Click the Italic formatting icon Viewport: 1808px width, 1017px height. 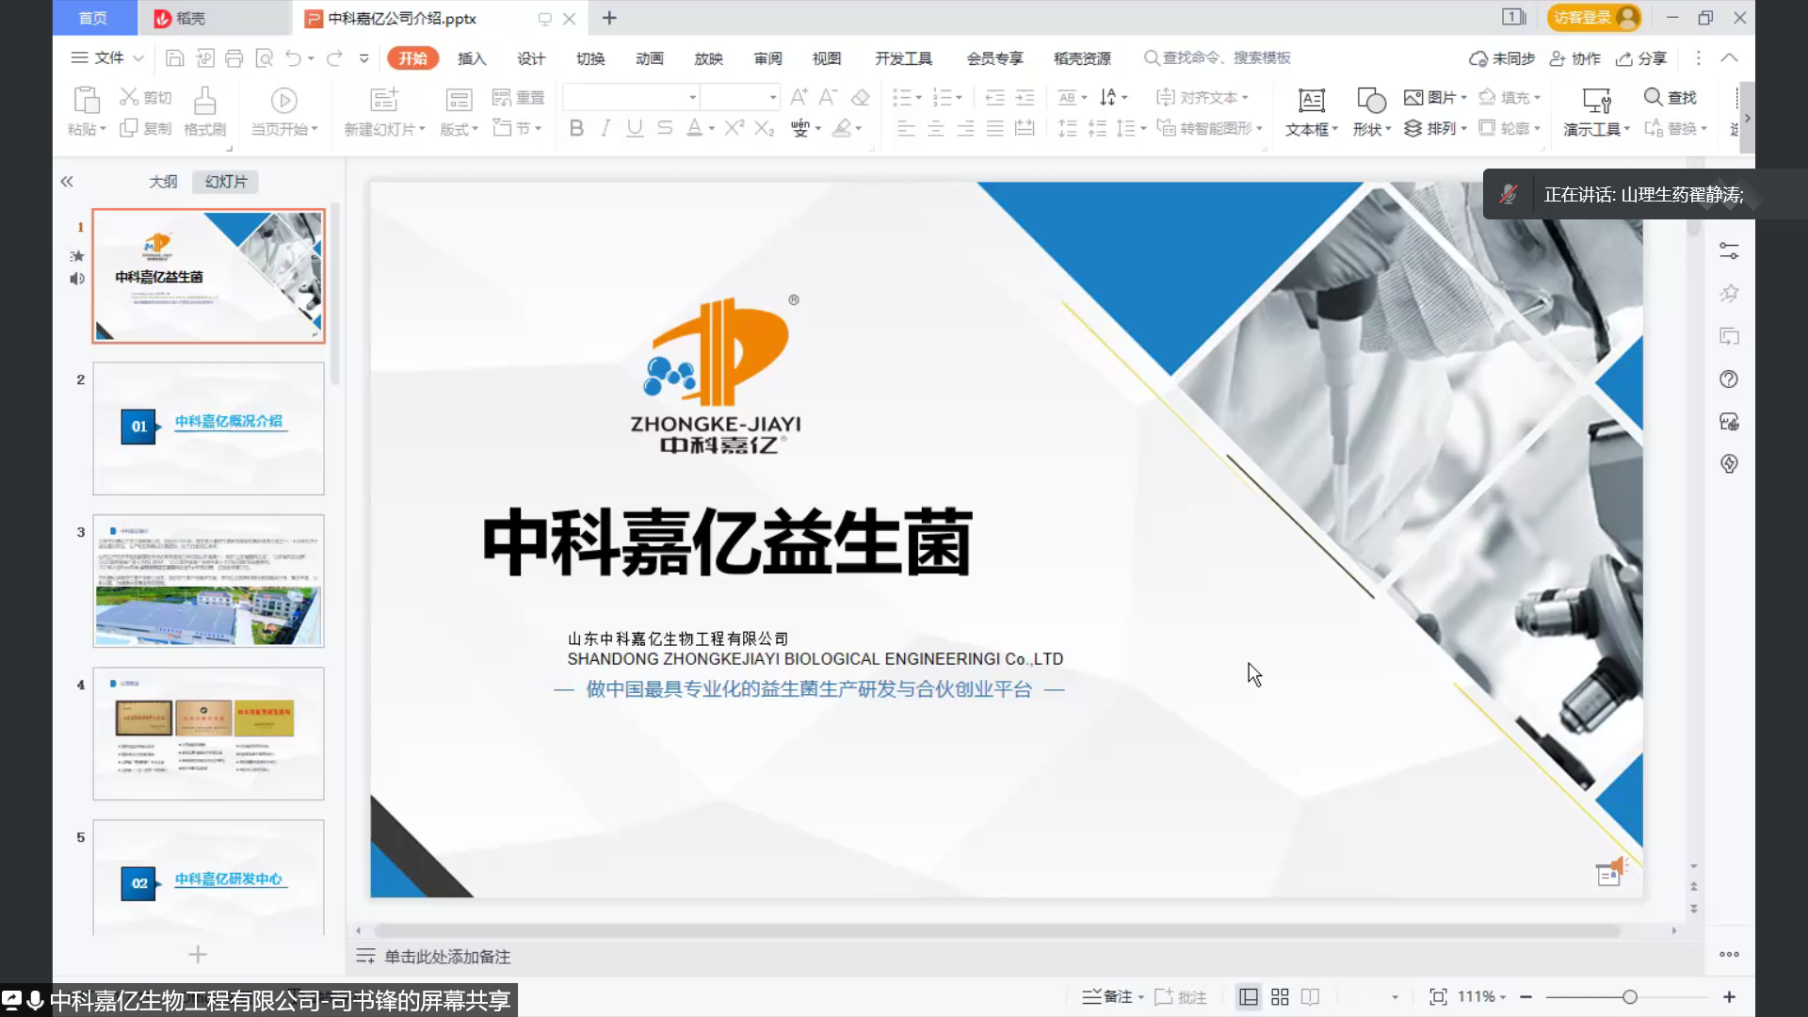tap(605, 128)
